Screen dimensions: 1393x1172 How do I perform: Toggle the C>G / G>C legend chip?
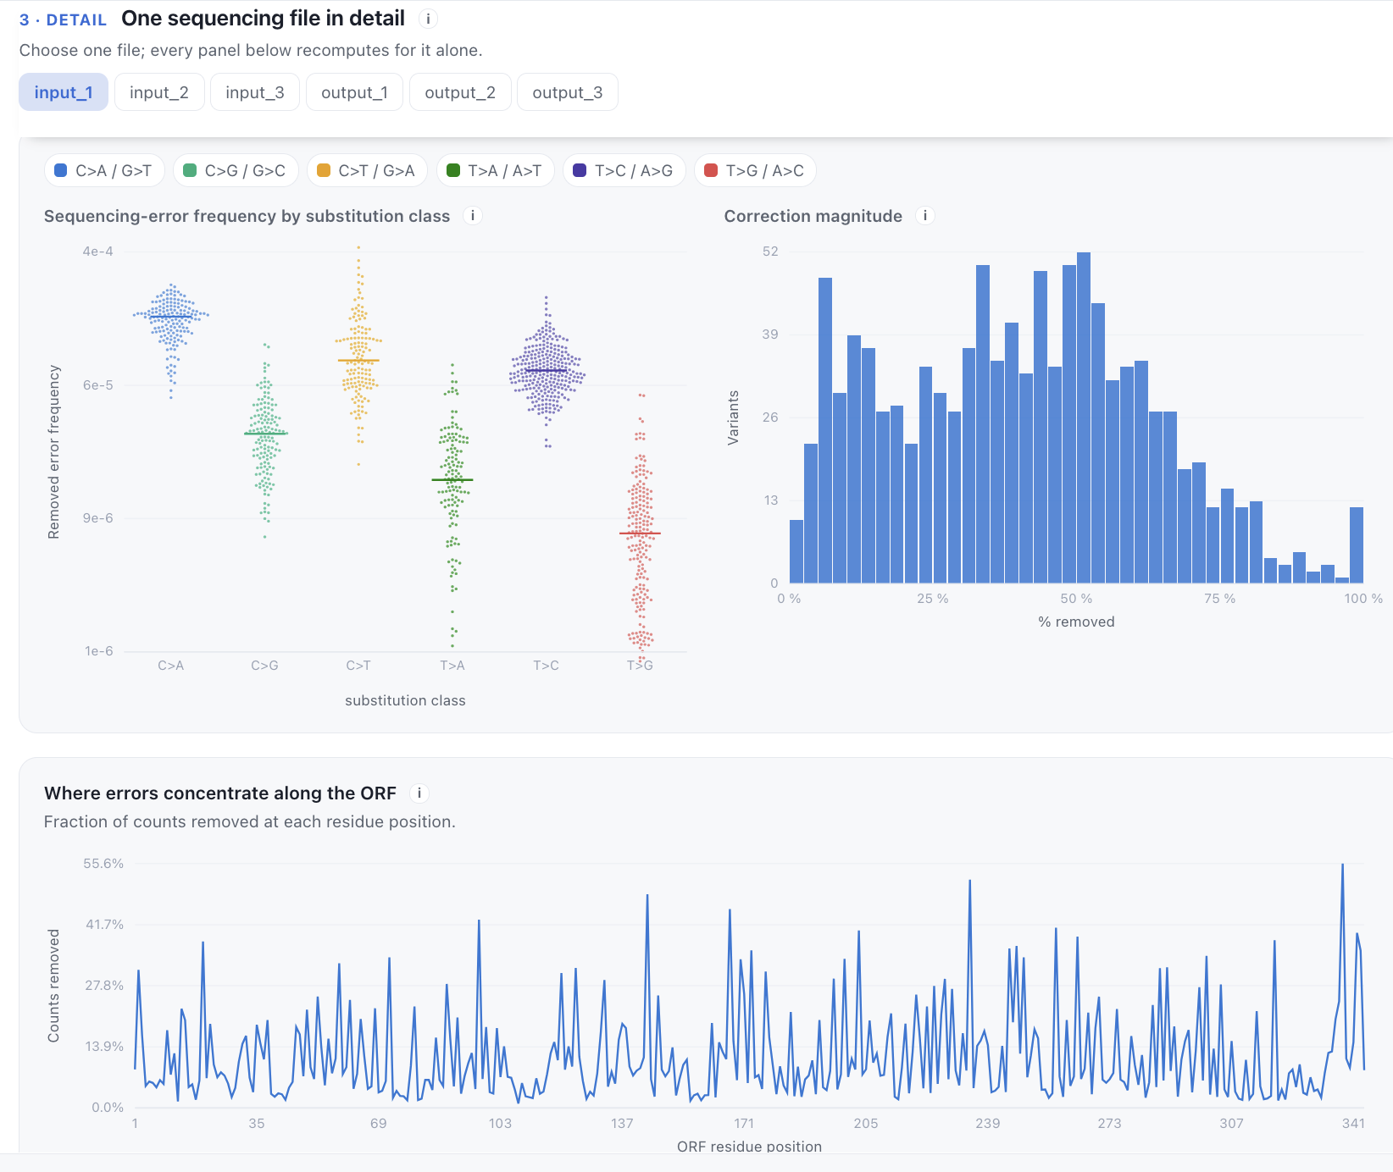(236, 170)
